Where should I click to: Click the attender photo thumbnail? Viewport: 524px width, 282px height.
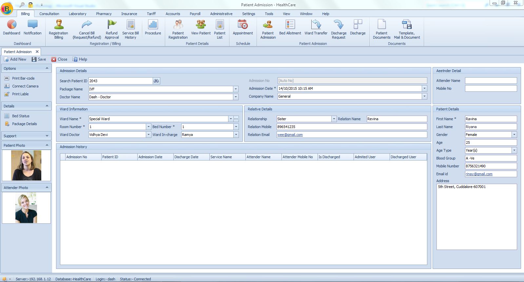tap(26, 208)
